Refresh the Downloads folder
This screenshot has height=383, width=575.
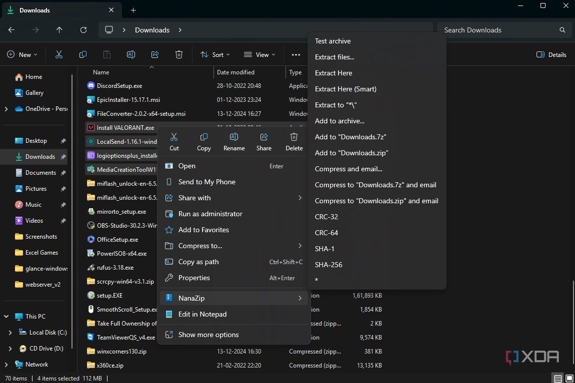83,30
